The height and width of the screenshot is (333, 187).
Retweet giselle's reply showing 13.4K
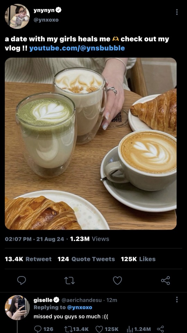[x=77, y=329]
